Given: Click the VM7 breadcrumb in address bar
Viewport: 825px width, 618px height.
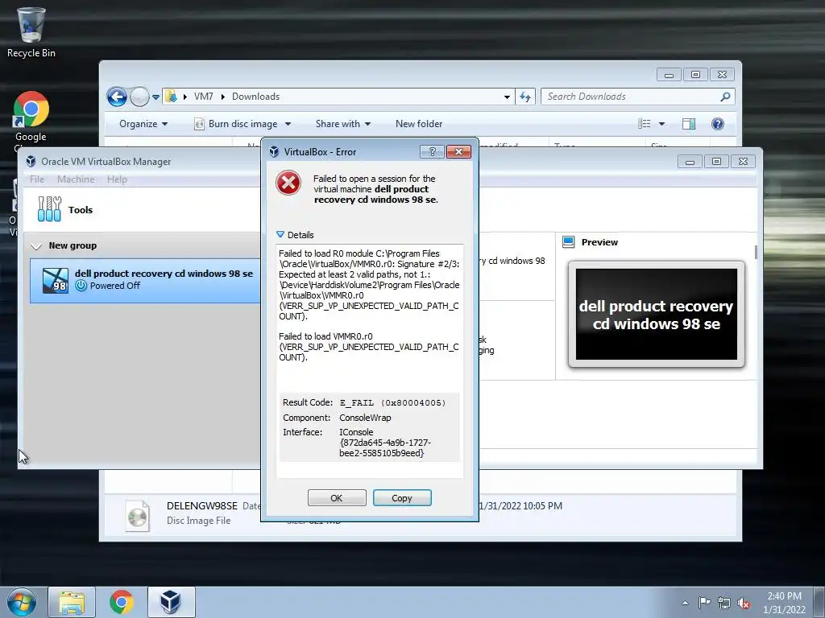Looking at the screenshot, I should pos(203,97).
